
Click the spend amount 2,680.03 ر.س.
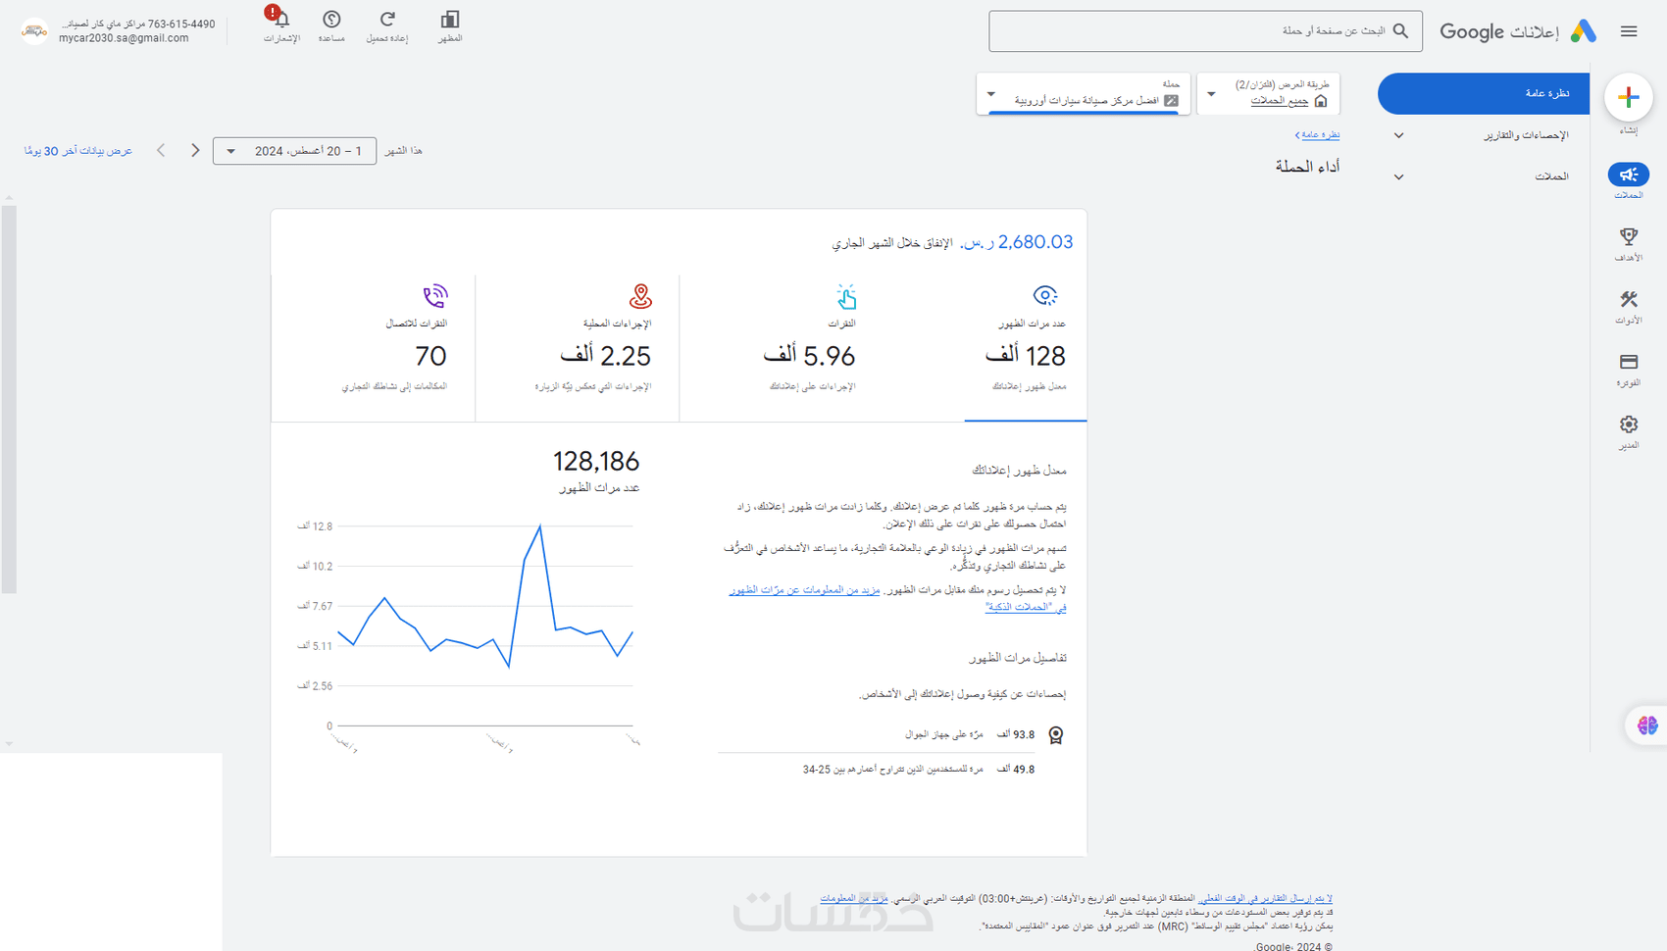pyautogui.click(x=1017, y=242)
